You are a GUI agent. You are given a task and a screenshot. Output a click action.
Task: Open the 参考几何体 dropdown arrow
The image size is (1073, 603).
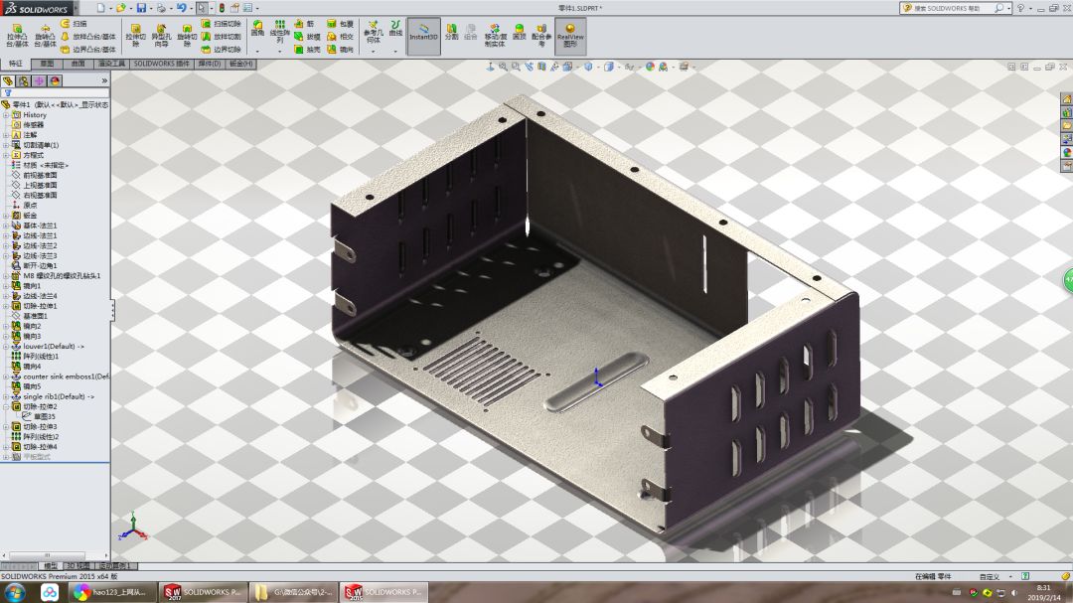click(x=372, y=52)
